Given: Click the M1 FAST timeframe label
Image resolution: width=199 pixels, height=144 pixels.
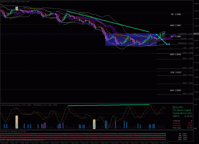Looking at the screenshot, I should coord(183,134).
